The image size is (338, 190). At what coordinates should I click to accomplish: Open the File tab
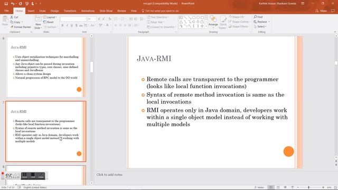6,11
